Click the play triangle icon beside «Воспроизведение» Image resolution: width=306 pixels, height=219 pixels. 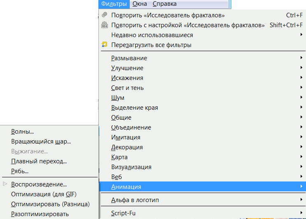[5, 184]
